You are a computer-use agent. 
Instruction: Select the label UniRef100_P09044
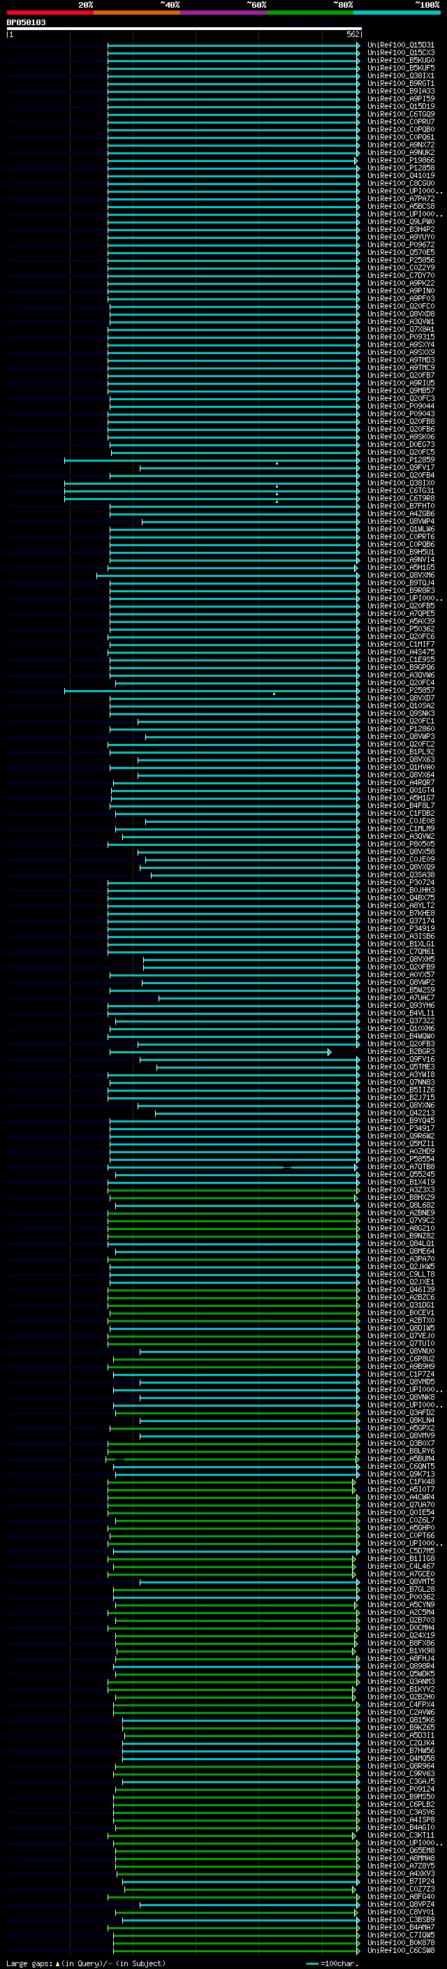tap(400, 406)
